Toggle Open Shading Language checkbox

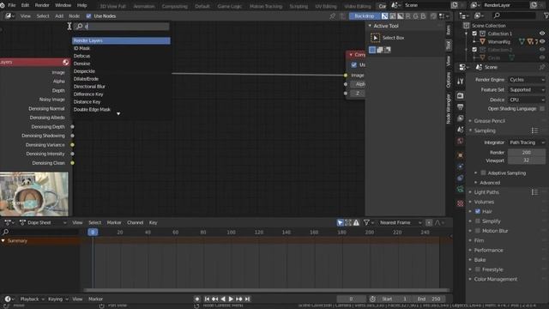click(542, 109)
